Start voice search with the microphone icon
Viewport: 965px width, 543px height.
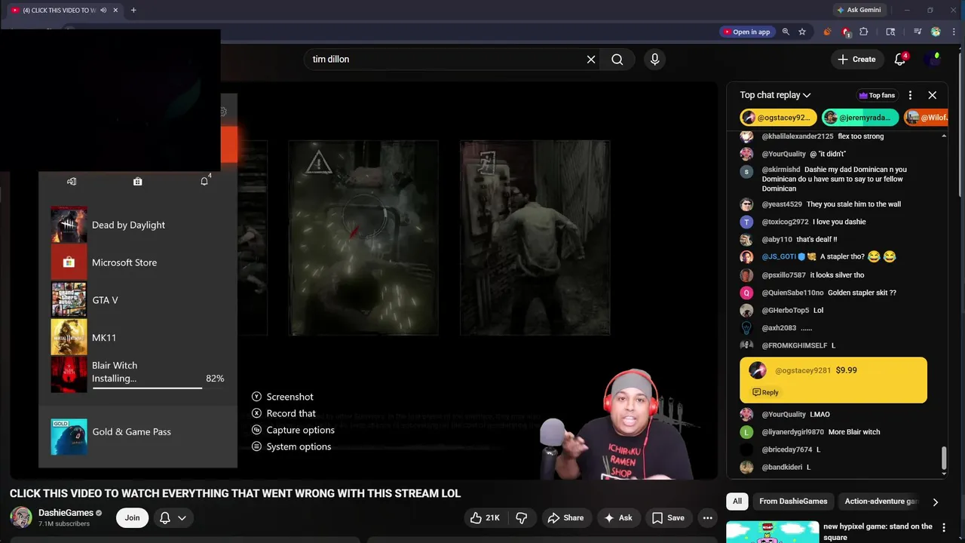pos(654,60)
